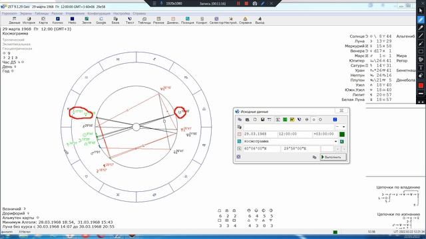Image resolution: width=426 pixels, height=239 pixels.
Task: Open the Динамика toolbar icon
Action: (x=173, y=21)
